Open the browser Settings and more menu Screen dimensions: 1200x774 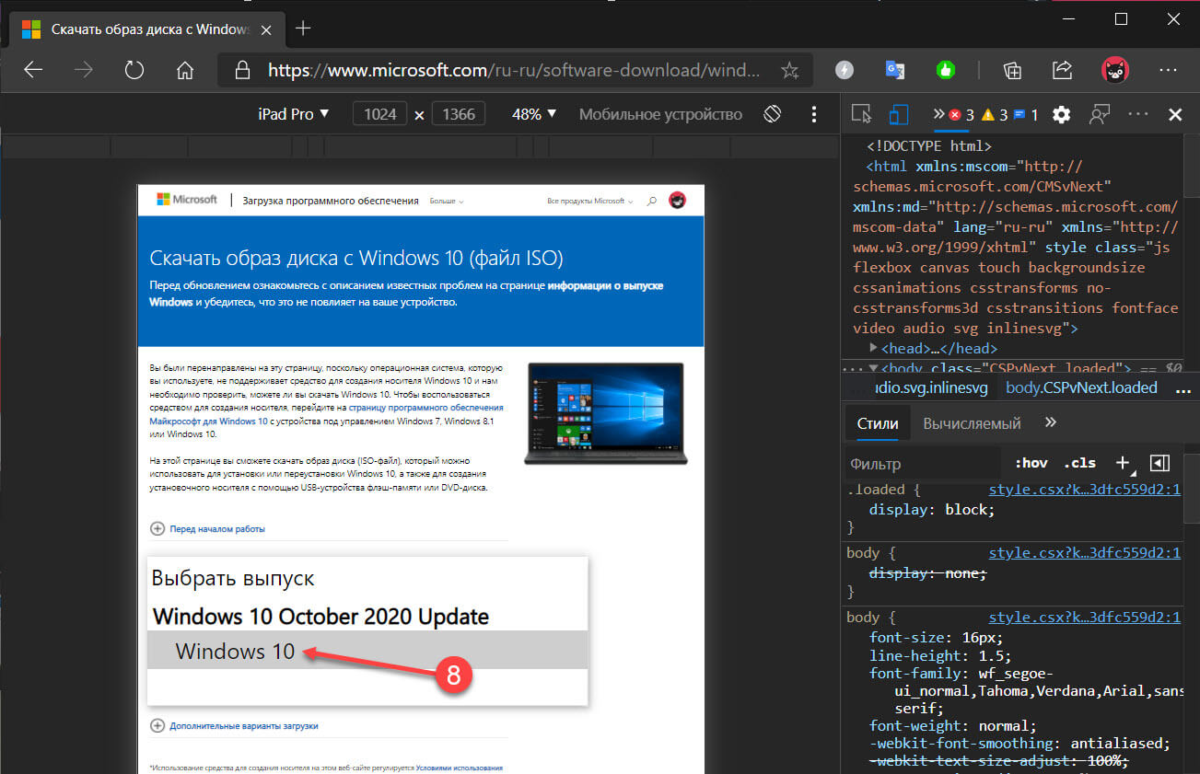pyautogui.click(x=1168, y=70)
